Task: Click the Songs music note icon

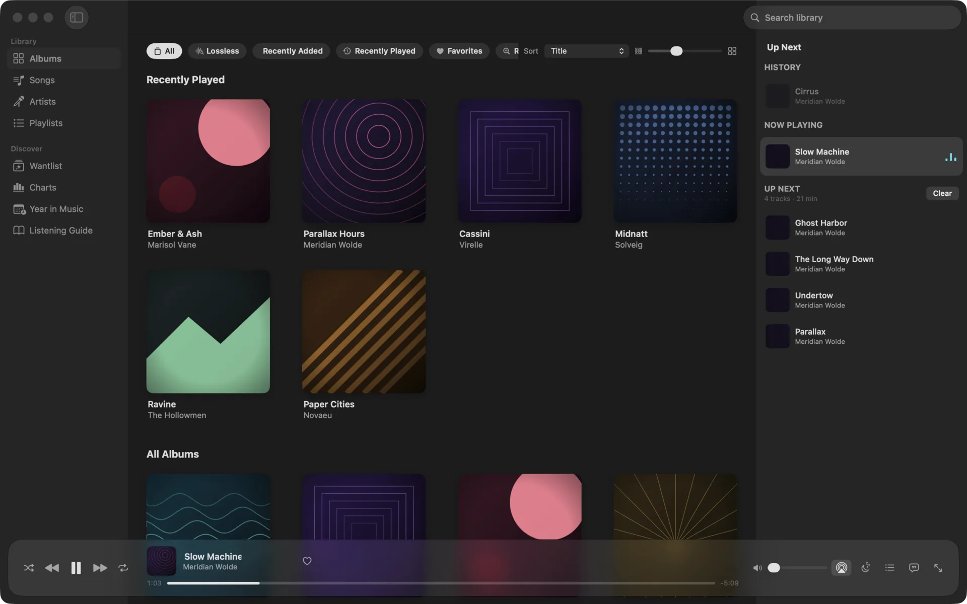Action: (19, 80)
